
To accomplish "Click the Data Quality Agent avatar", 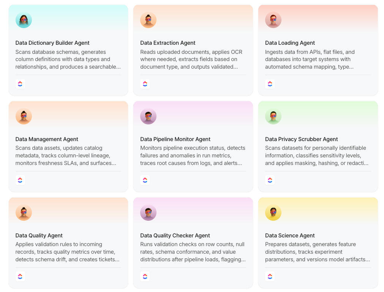I will coord(24,213).
